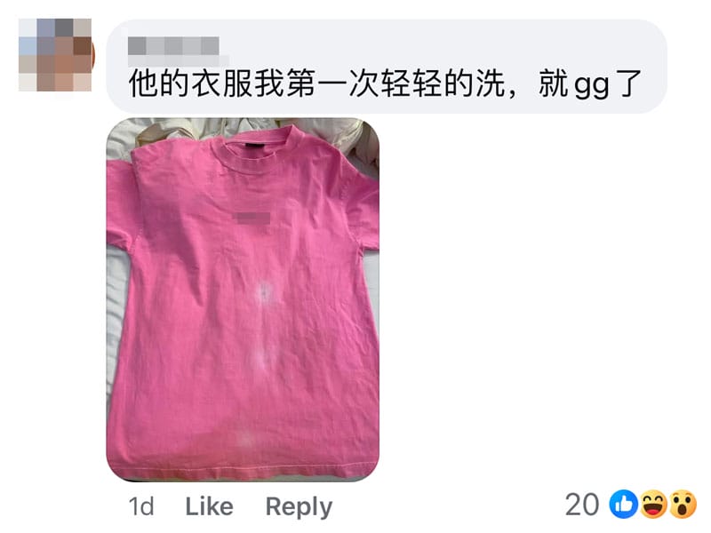711x533 pixels.
Task: Click the "gg" word in the comment
Action: 592,85
